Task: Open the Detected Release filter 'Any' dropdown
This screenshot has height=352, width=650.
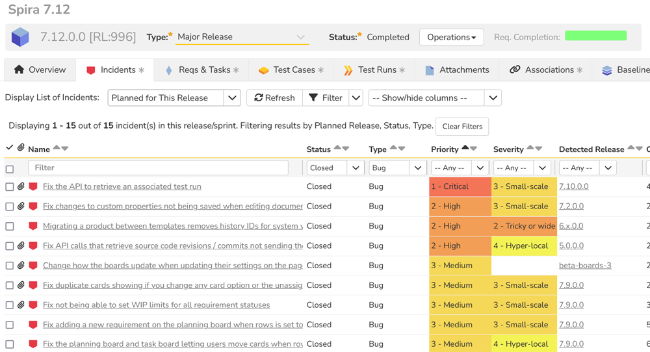Action: point(588,168)
